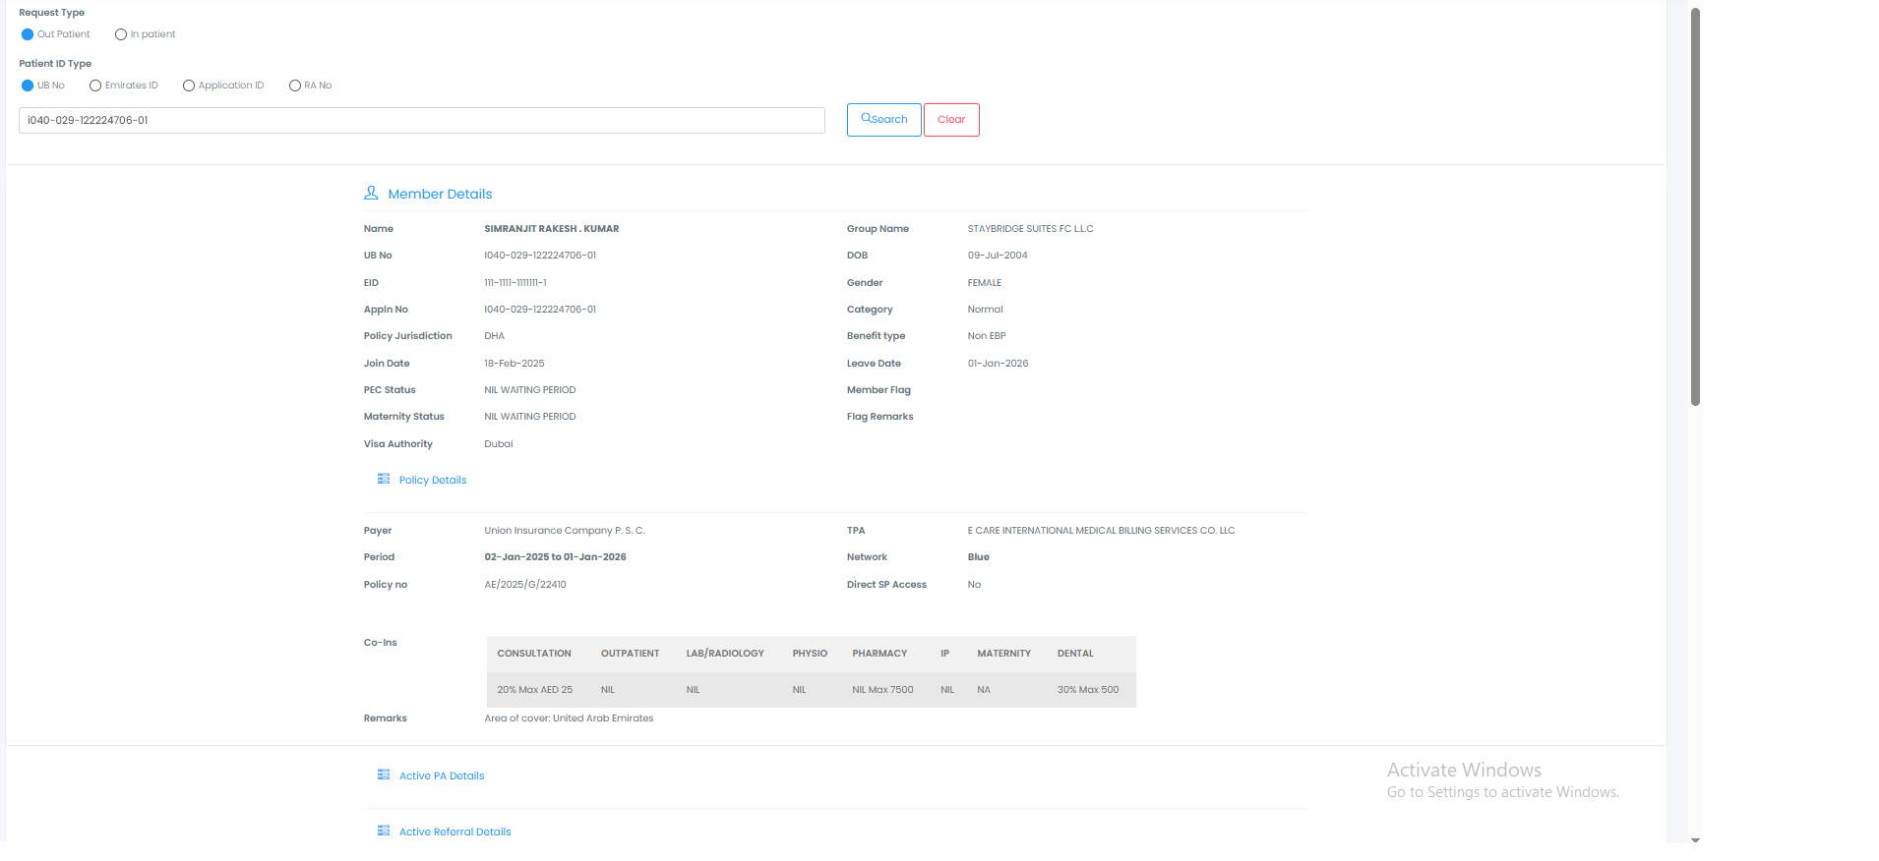This screenshot has height=861, width=1879.
Task: Click the MATERNITY column header
Action: coord(1004,654)
